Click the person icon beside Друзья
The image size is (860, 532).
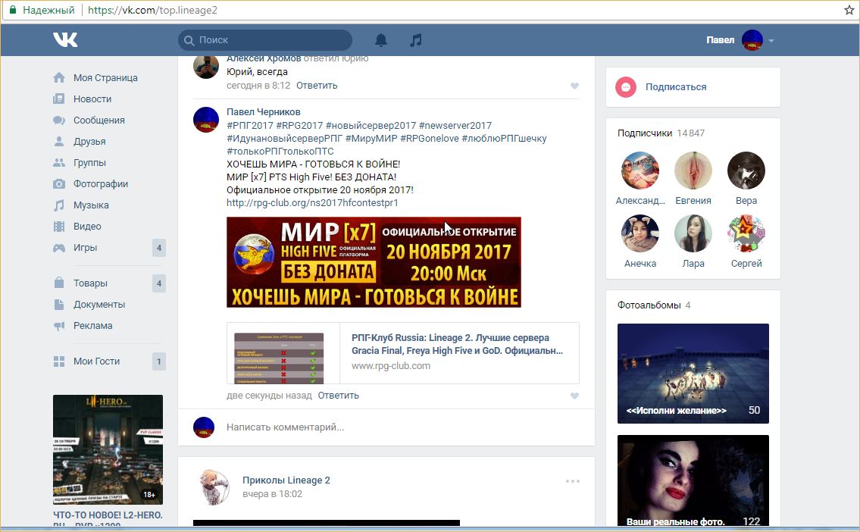pyautogui.click(x=58, y=142)
